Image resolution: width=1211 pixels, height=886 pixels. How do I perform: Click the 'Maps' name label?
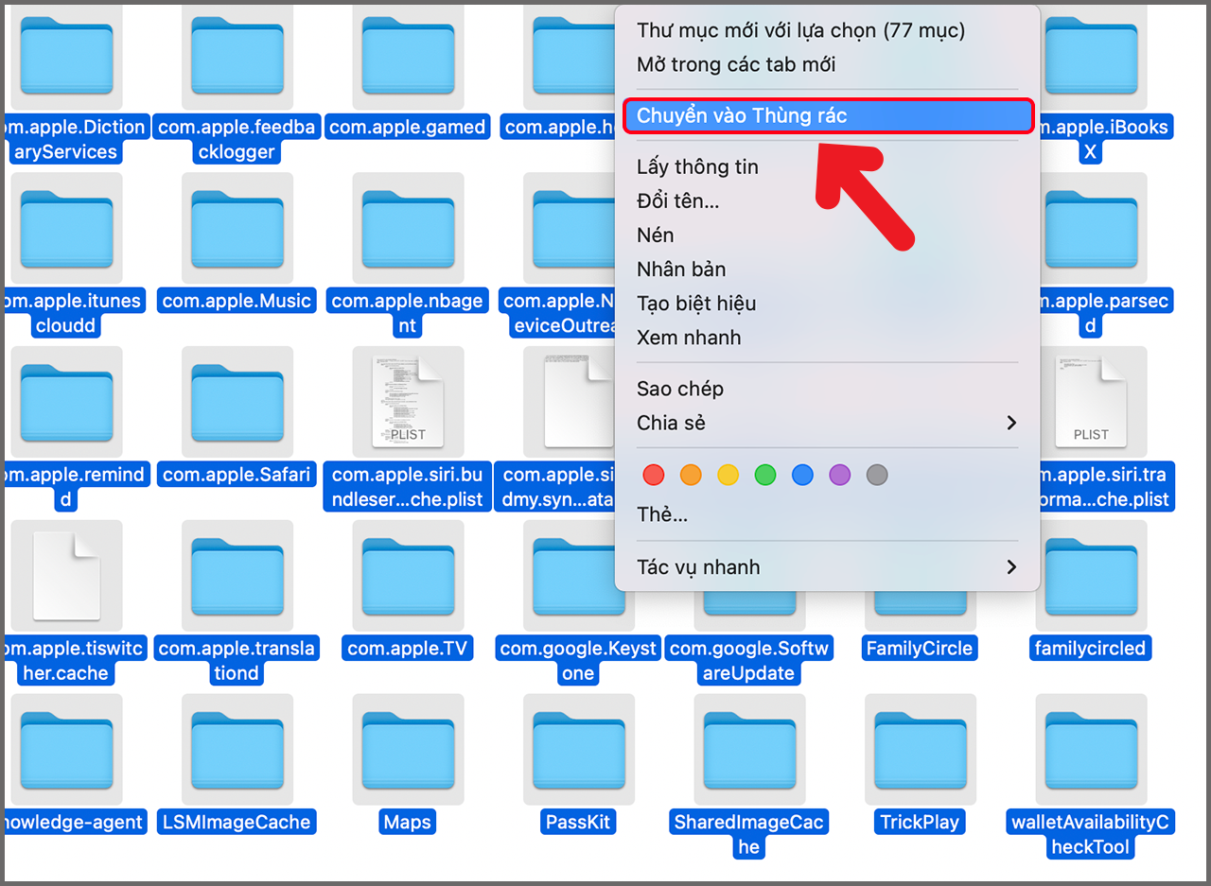coord(408,823)
